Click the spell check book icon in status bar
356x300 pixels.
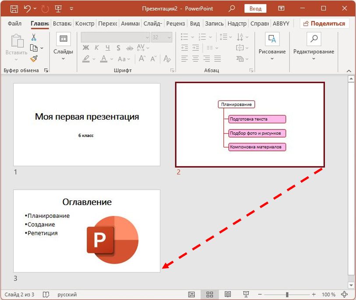point(46,295)
